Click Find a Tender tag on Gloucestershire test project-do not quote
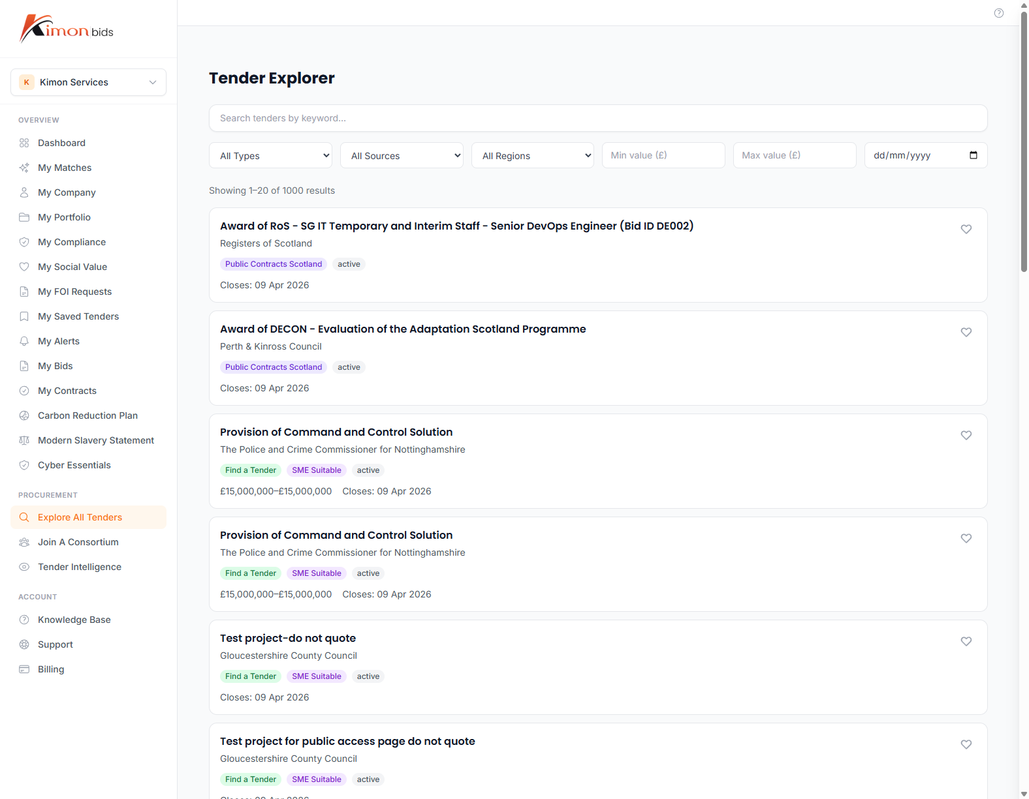The width and height of the screenshot is (1029, 799). tap(251, 676)
